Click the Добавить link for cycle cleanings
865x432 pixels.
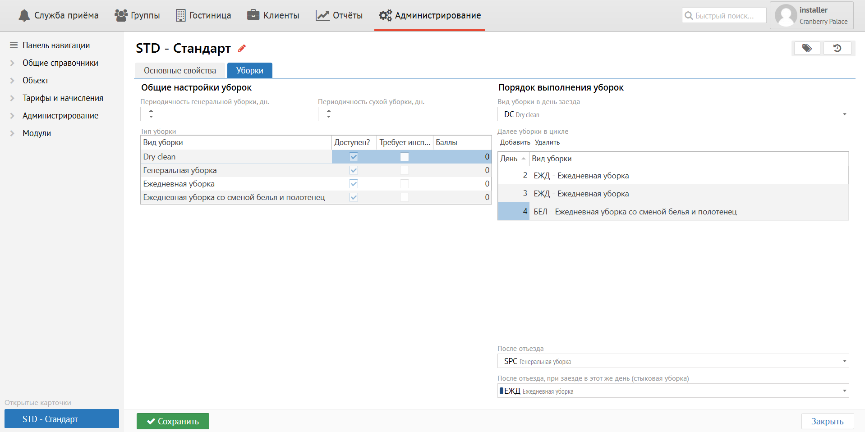(x=515, y=142)
